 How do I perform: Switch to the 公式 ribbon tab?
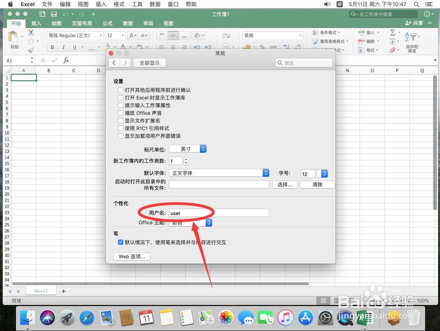107,24
